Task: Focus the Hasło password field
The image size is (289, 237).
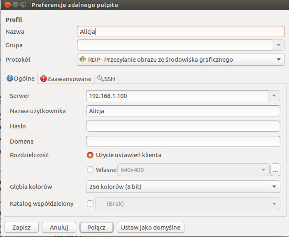Action: tap(183, 126)
